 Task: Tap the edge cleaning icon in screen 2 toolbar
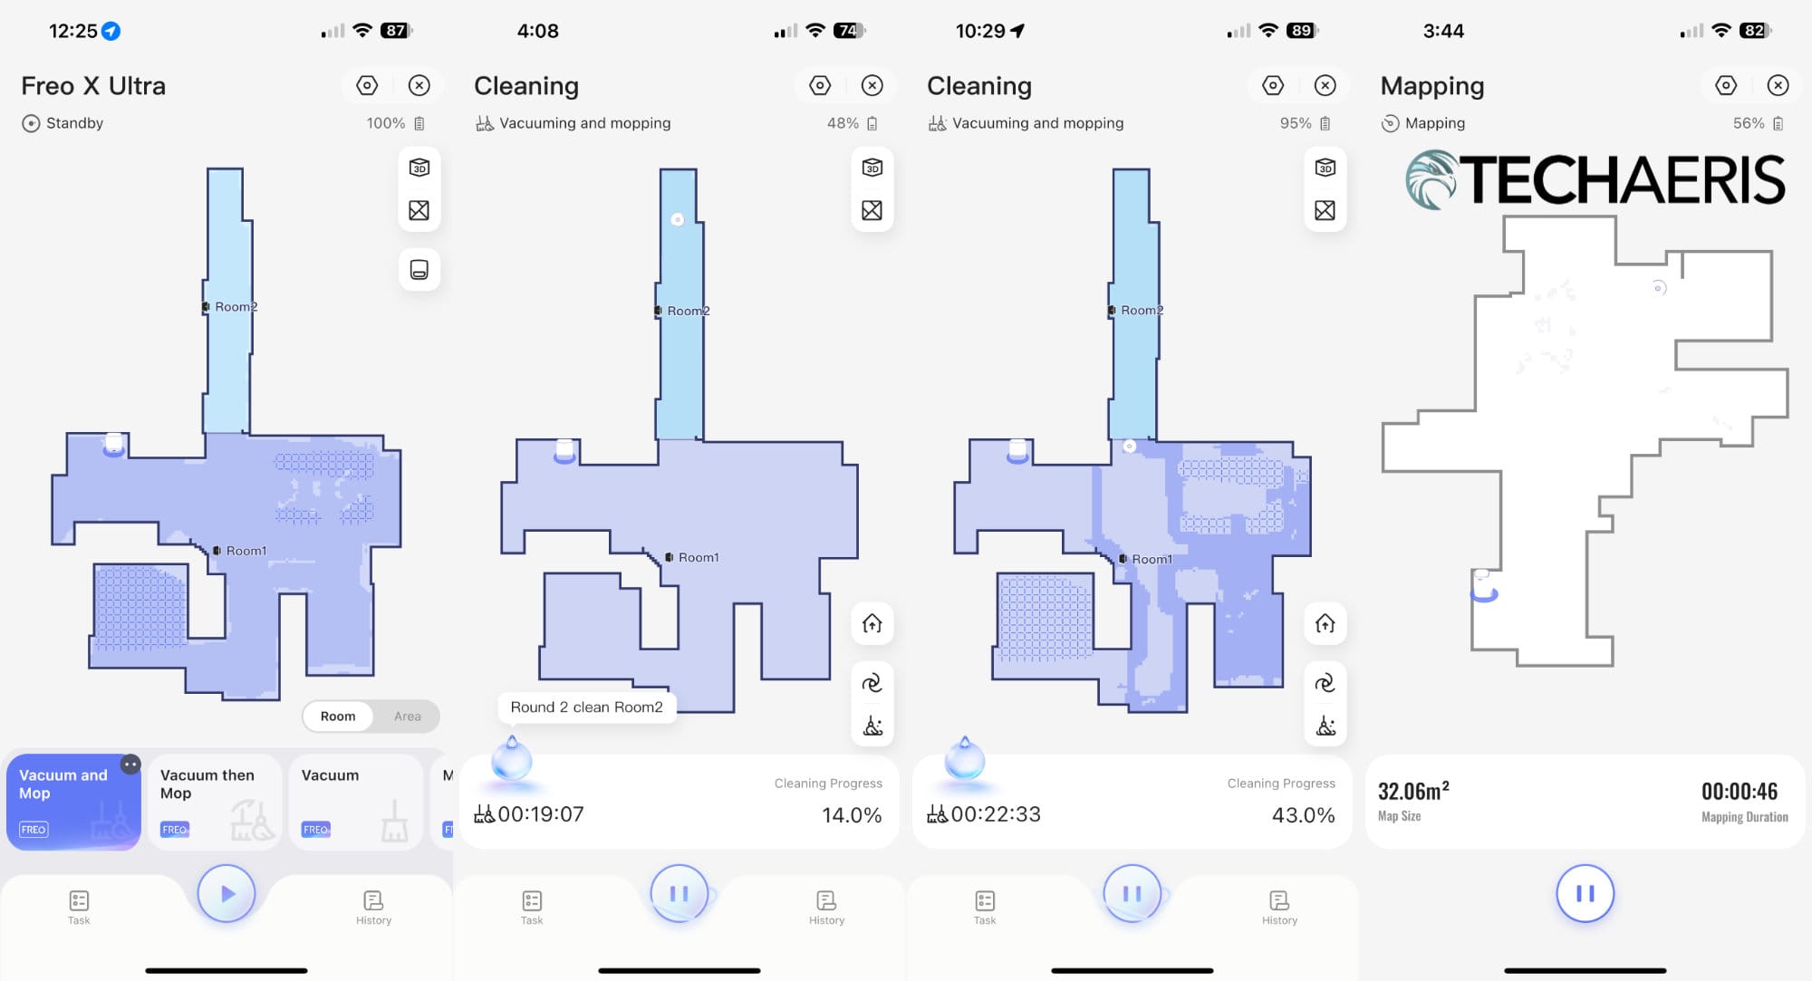coord(873,725)
